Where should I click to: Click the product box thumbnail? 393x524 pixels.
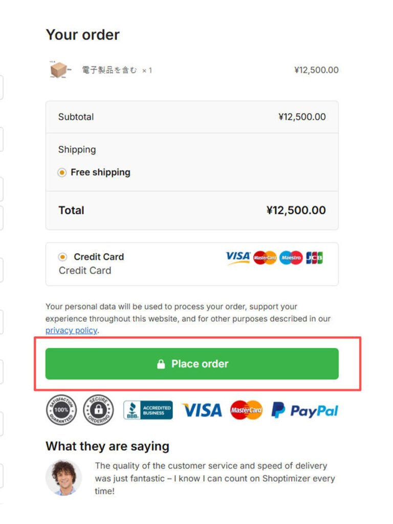tap(59, 70)
